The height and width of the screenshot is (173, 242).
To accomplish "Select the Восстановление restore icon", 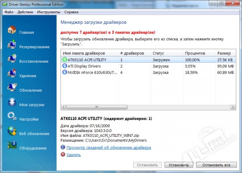I will click(12, 59).
